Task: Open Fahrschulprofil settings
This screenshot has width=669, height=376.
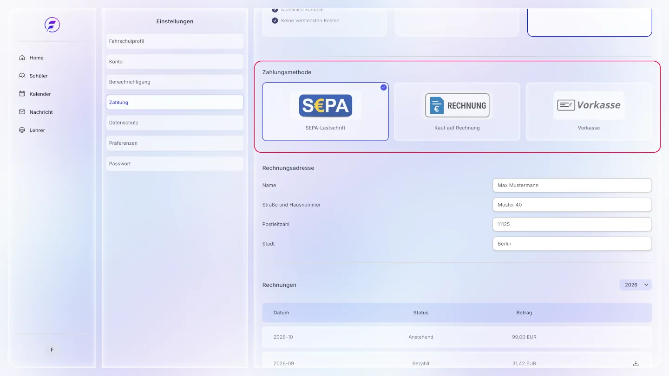Action: click(x=175, y=41)
